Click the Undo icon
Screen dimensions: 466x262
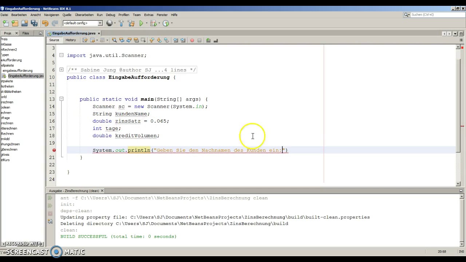(45, 23)
